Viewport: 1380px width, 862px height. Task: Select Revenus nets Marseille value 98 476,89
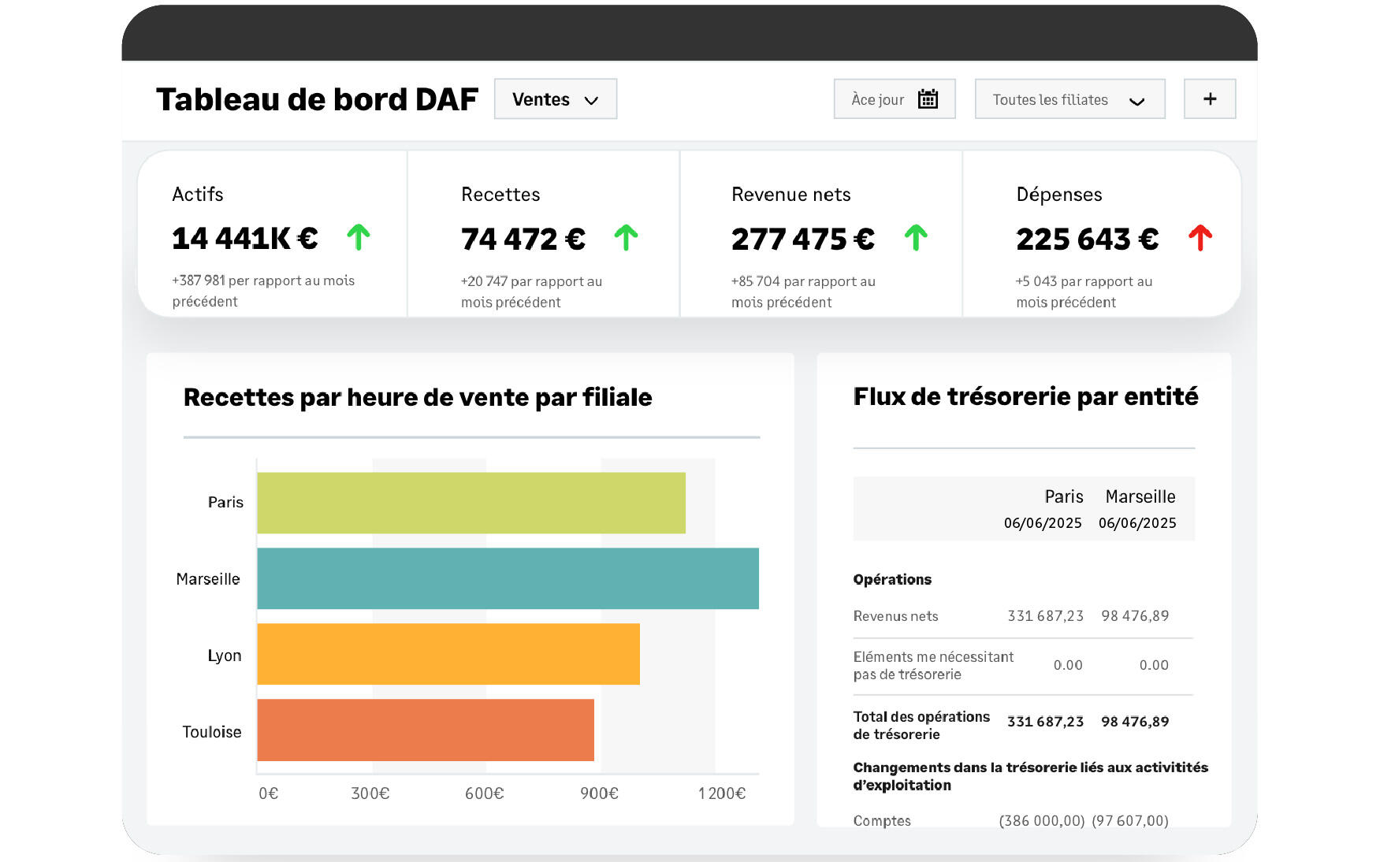1135,616
